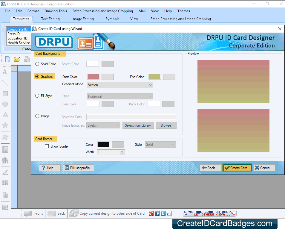Select the Solid Color radio button
The image size is (285, 229).
coord(37,64)
